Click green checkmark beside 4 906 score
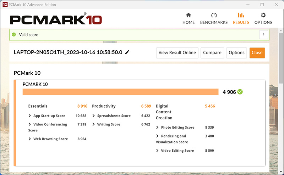Viewport: 284px width, 175px height. [240, 92]
